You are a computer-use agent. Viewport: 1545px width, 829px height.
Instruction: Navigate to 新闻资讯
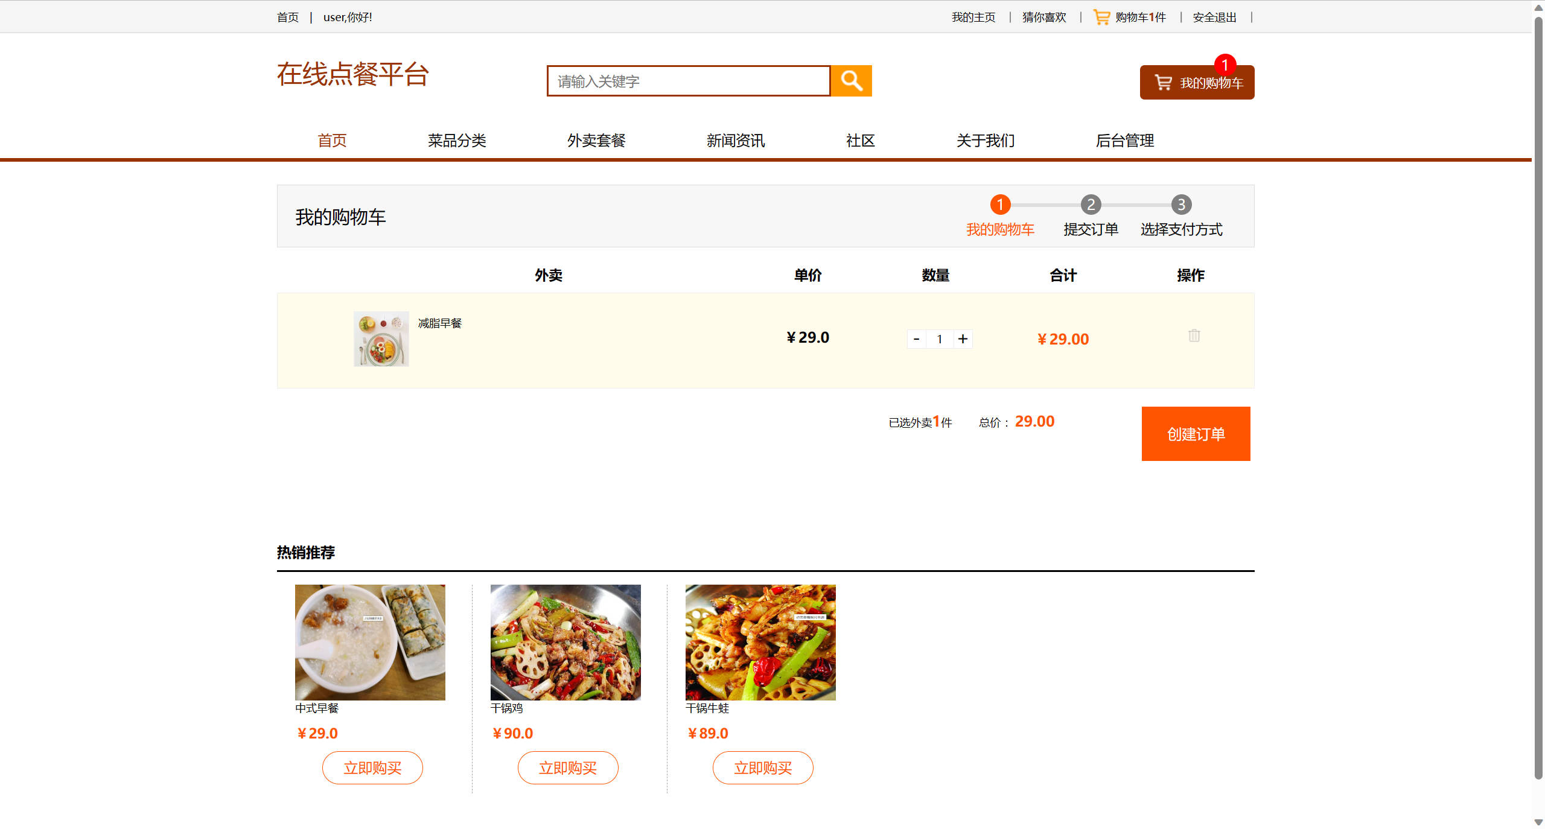735,141
